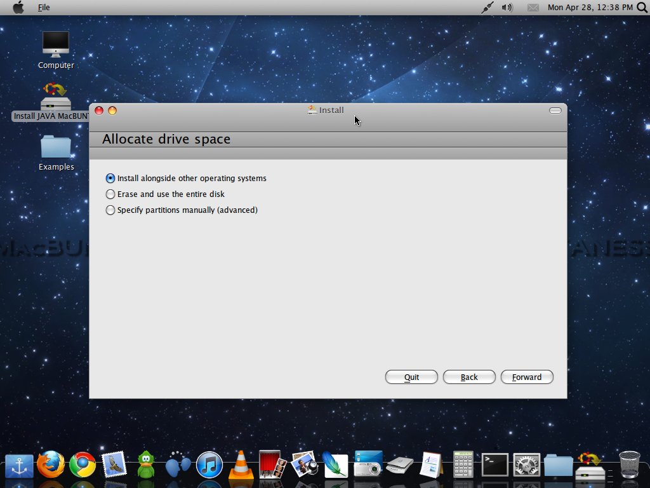650x488 pixels.
Task: Open the Terminal icon in the dock
Action: click(494, 464)
